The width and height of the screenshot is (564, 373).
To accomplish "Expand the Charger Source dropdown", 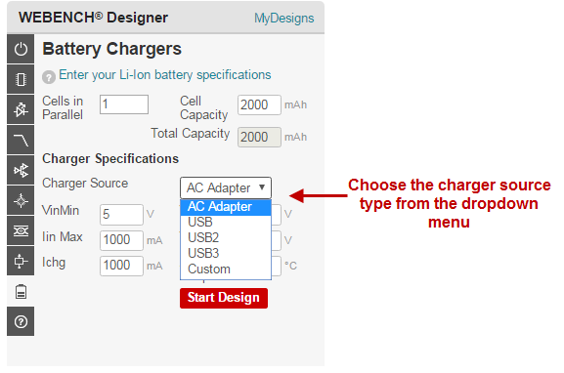I will pos(226,187).
